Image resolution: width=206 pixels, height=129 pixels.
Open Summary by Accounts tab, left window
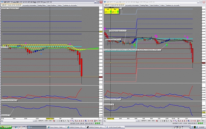[70, 5]
